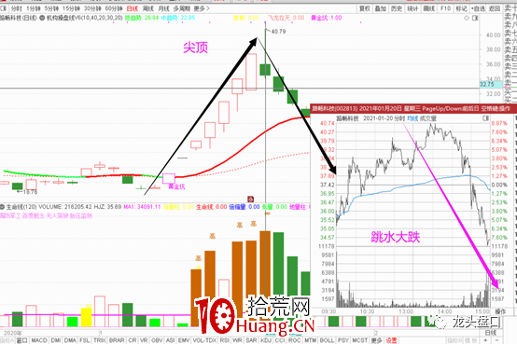Select the ROC indicator tab
517x344 pixels.
[294, 340]
